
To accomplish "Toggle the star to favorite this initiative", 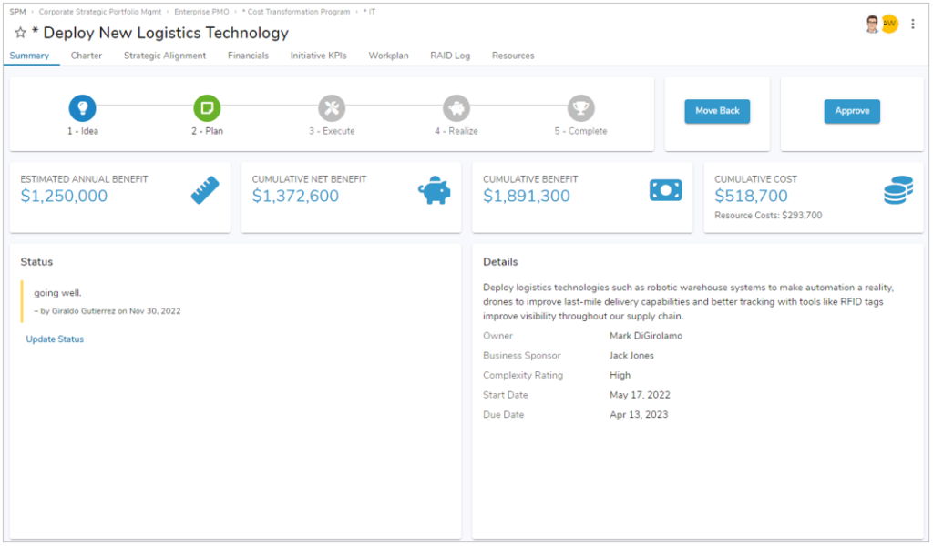I will [20, 32].
